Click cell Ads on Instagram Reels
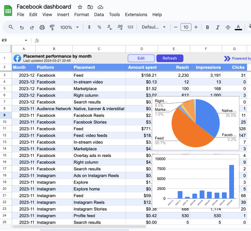 [x=99, y=175]
